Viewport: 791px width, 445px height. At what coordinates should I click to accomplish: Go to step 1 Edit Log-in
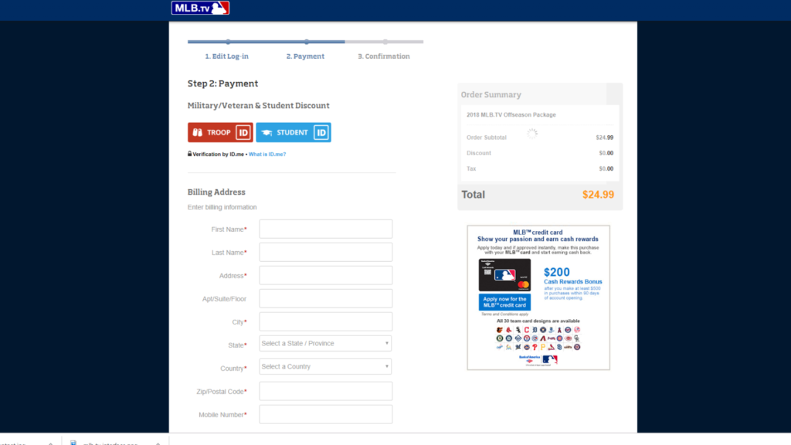click(x=226, y=56)
